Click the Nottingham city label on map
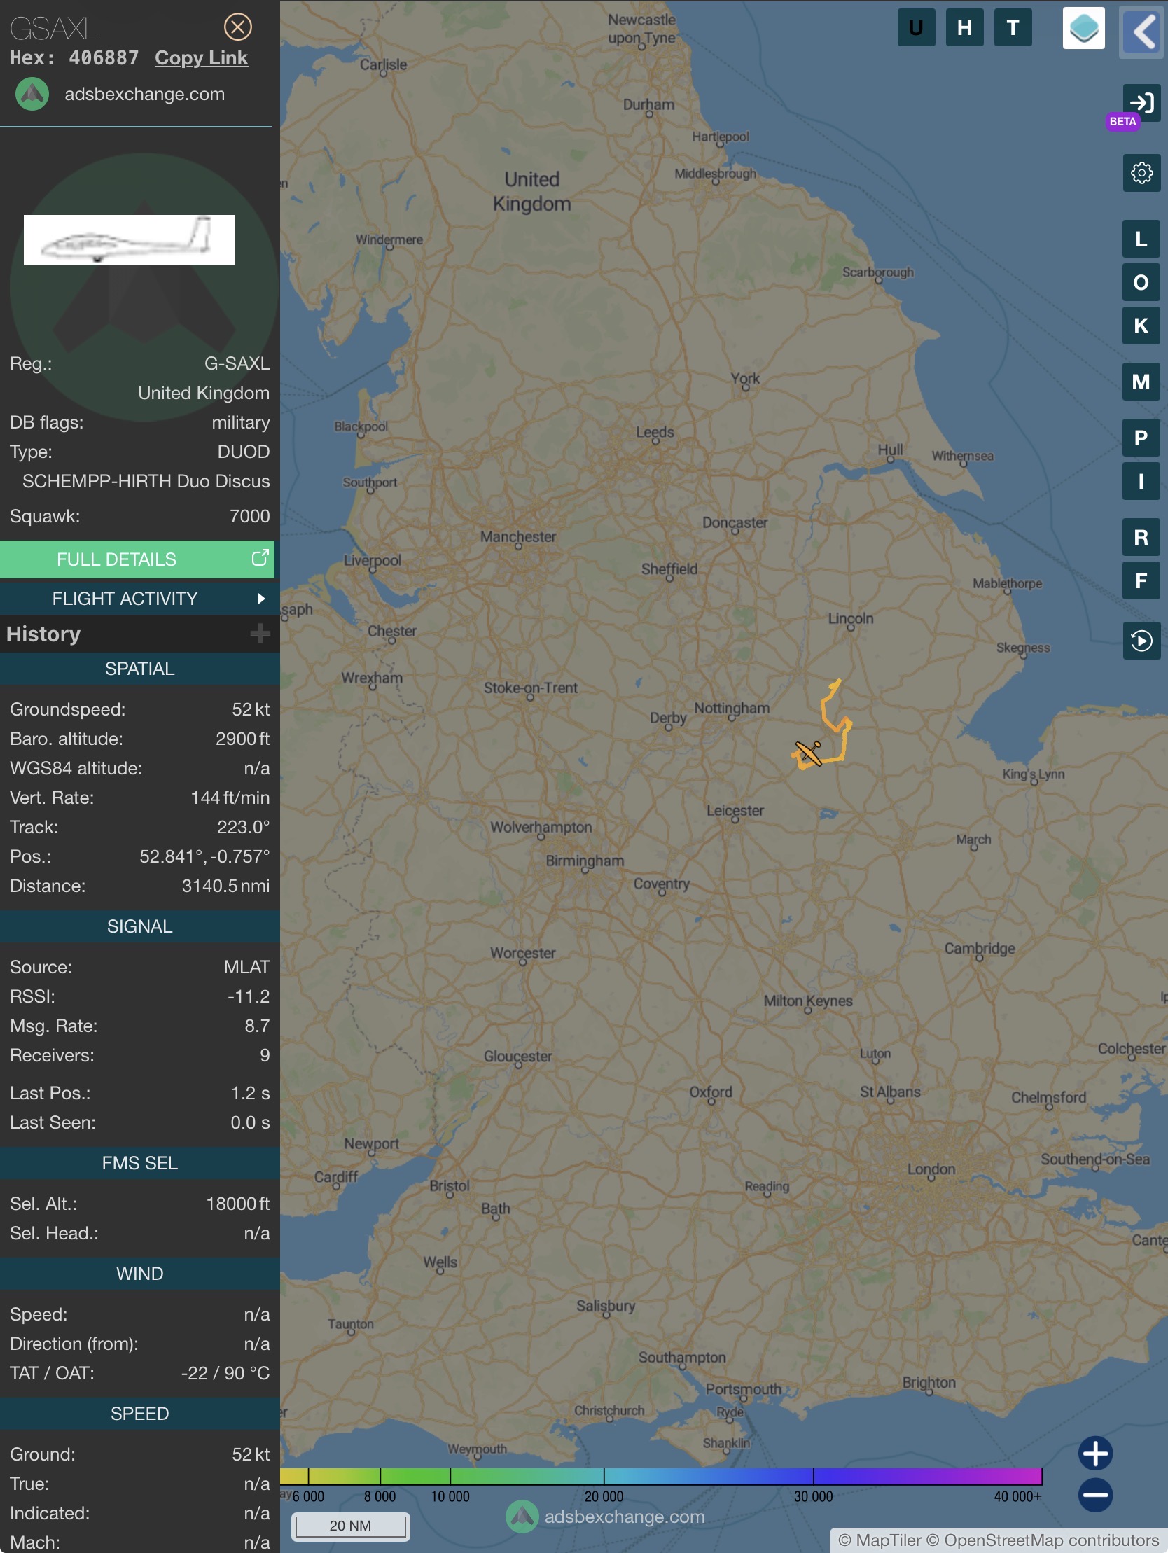The width and height of the screenshot is (1168, 1553). pyautogui.click(x=732, y=708)
